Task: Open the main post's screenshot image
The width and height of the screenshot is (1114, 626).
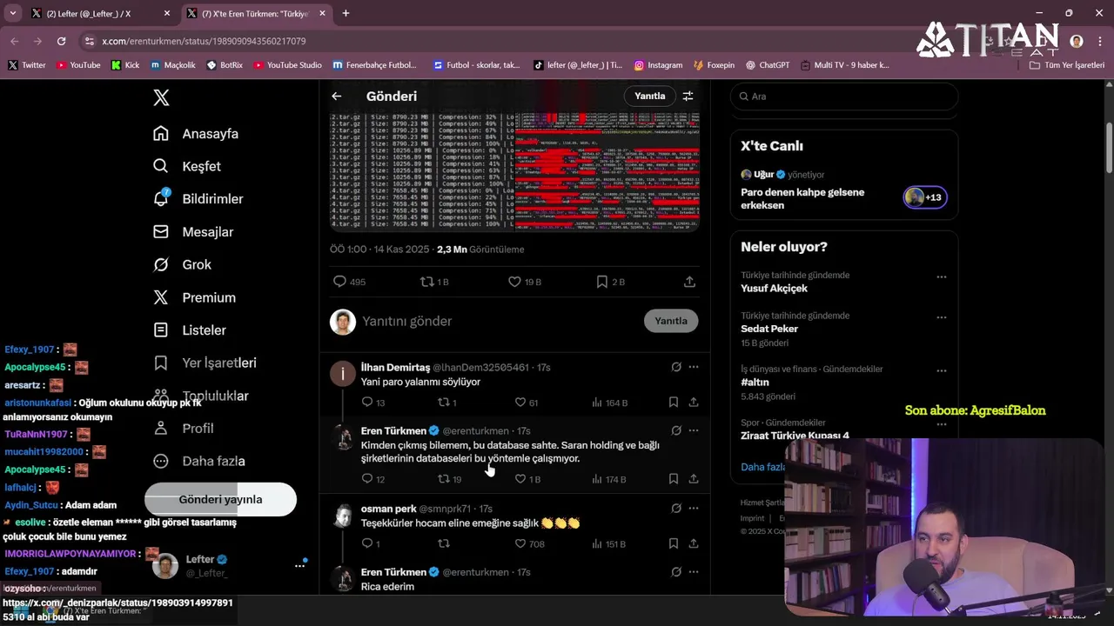Action: coord(514,171)
